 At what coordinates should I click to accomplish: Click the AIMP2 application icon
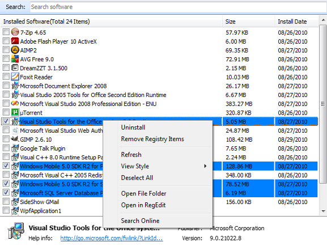coord(15,50)
